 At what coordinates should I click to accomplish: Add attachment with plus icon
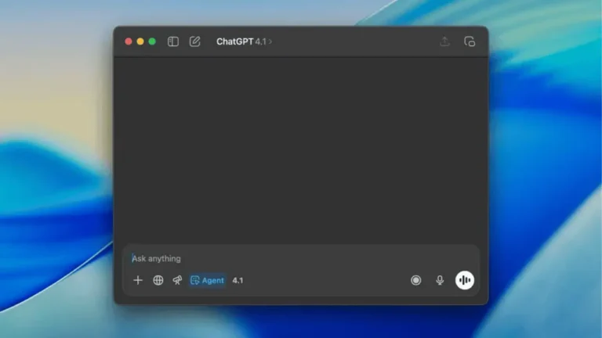click(x=138, y=280)
